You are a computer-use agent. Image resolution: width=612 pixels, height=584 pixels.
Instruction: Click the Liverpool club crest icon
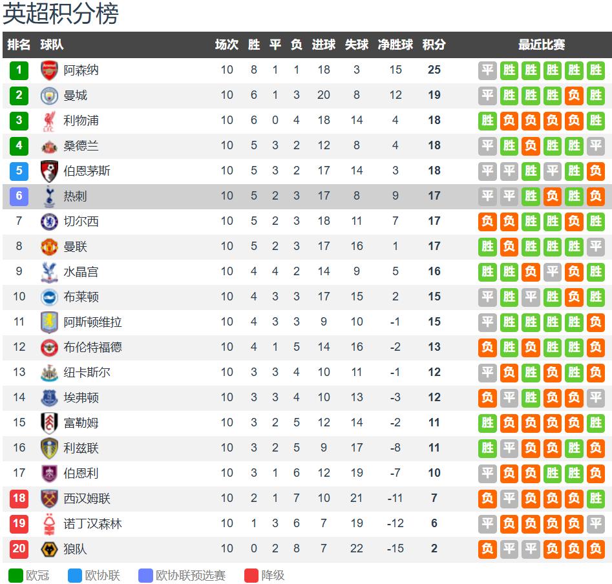tap(49, 121)
